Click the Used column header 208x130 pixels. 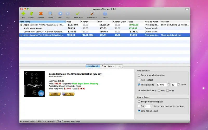coord(136,22)
